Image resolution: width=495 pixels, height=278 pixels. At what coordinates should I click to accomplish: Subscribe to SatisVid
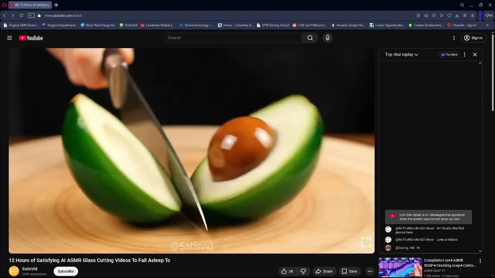click(66, 271)
